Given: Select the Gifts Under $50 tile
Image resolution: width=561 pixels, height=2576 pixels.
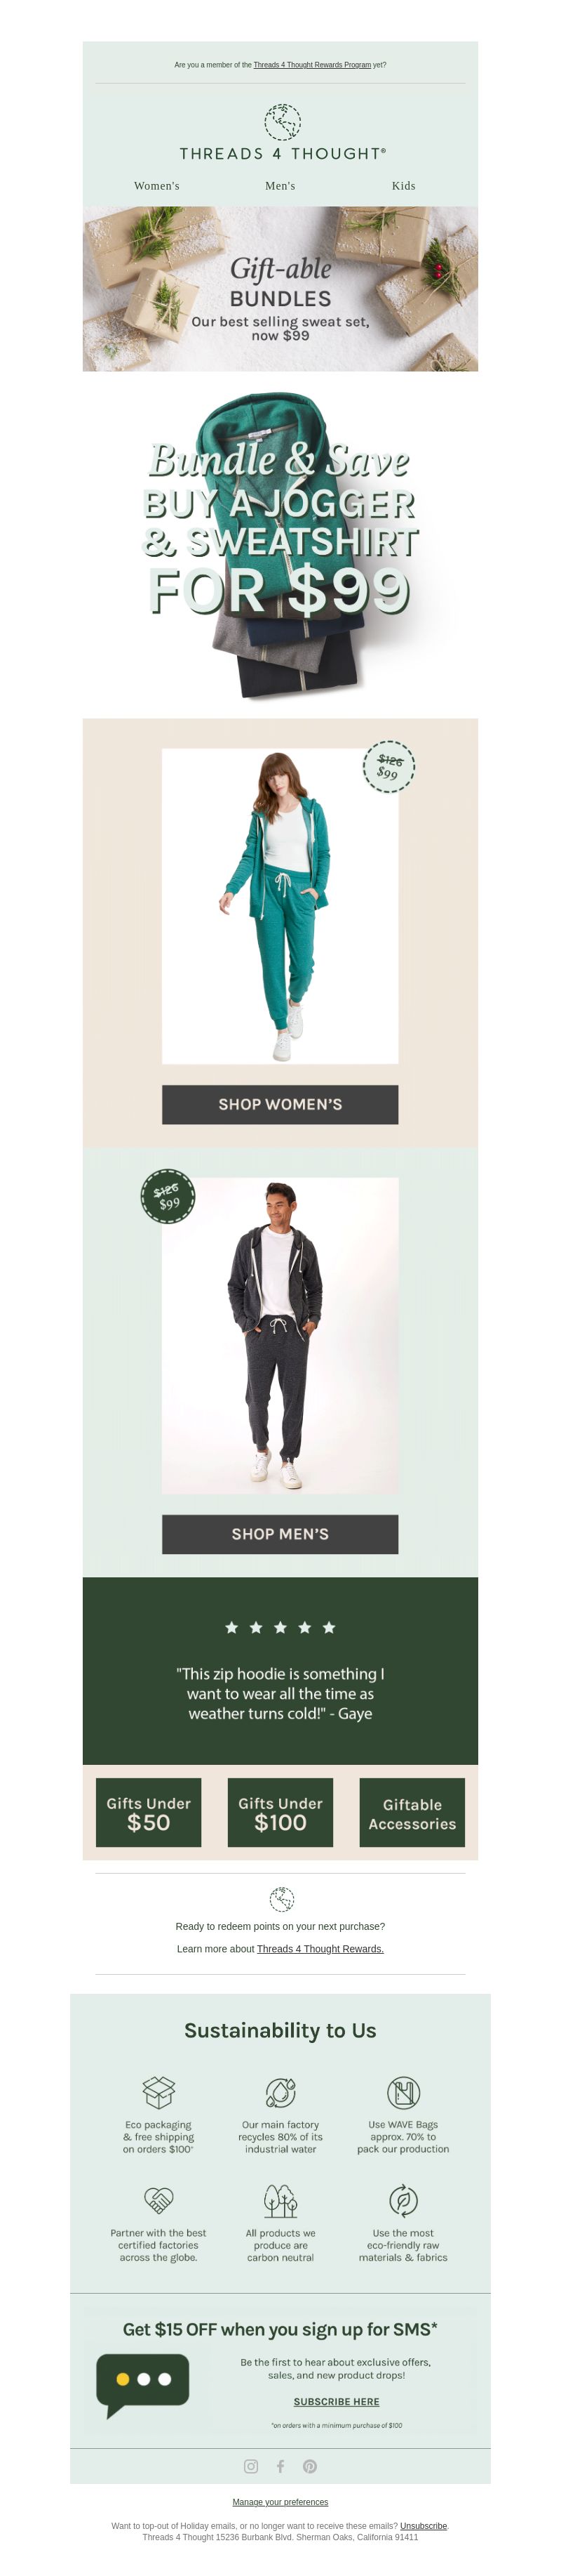Looking at the screenshot, I should (149, 1812).
